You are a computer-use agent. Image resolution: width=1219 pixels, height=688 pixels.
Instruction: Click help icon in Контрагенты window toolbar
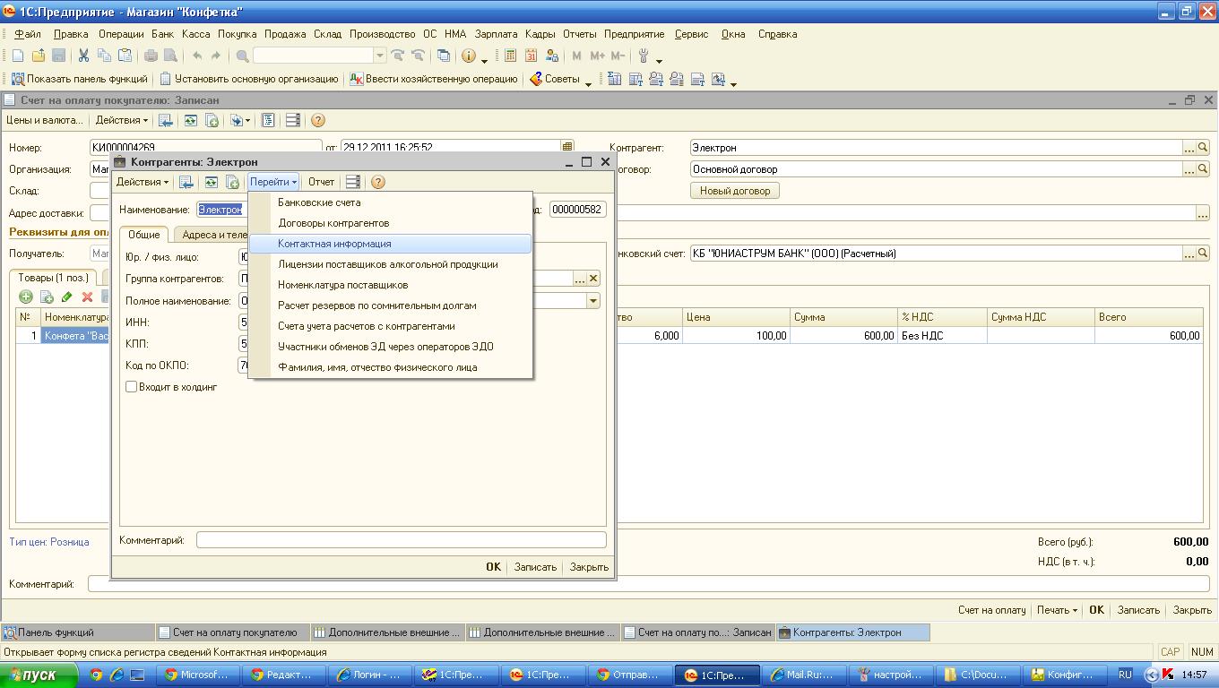[377, 182]
